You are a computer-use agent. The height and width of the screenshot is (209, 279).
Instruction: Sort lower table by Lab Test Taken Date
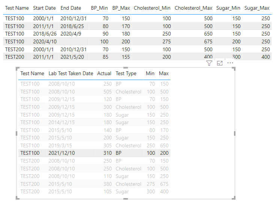[71, 73]
